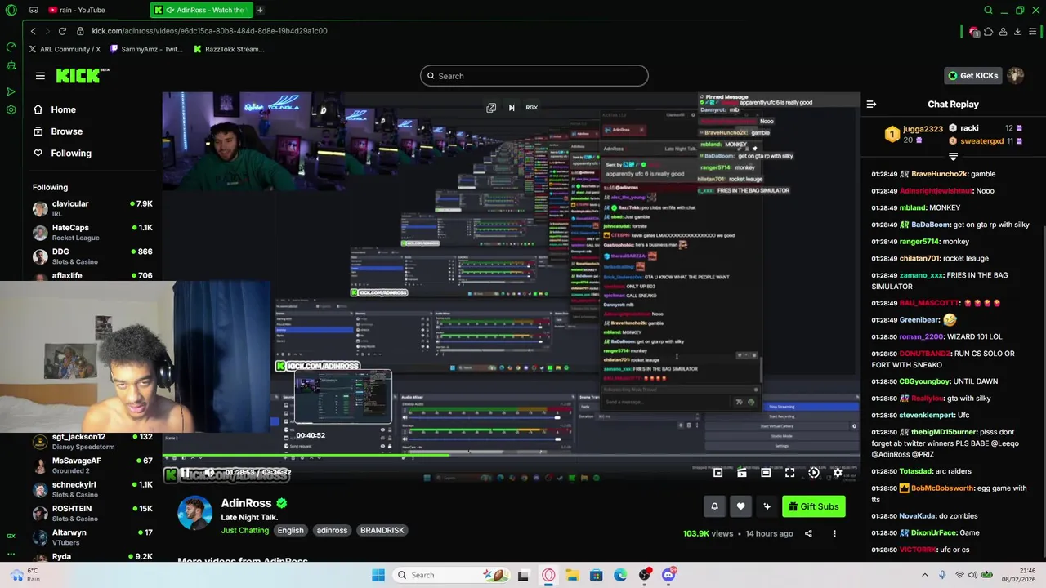Screen dimensions: 1046x588
Task: Click the heart follow icon
Action: [740, 506]
